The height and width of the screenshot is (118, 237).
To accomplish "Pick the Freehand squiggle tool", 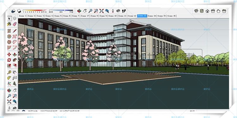I will coord(15,36).
